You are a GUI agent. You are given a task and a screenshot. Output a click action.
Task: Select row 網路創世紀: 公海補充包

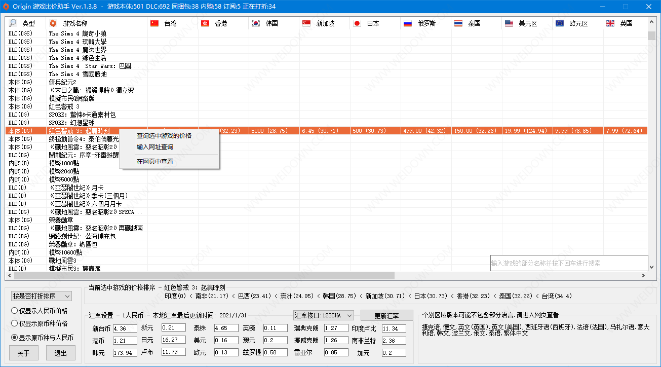[x=327, y=236]
